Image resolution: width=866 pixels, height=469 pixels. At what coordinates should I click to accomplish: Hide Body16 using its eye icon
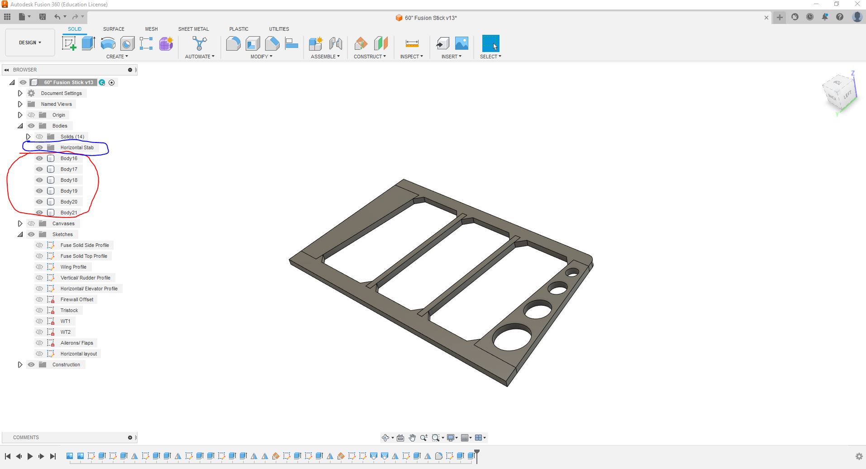pyautogui.click(x=39, y=158)
